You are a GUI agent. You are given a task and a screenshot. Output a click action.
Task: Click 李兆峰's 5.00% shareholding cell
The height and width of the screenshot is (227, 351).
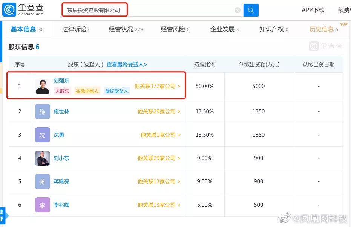205,205
